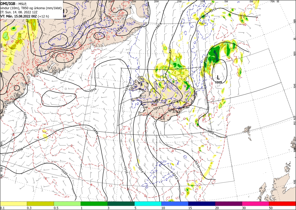The image size is (296, 210).
Task: Click the legend value '0.3'
Action: [29, 208]
